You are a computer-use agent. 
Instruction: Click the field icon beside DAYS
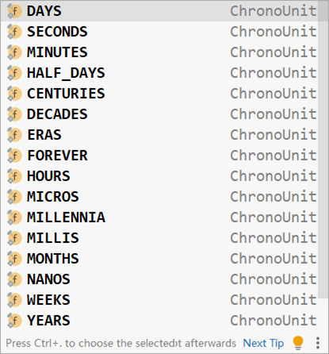(x=14, y=11)
